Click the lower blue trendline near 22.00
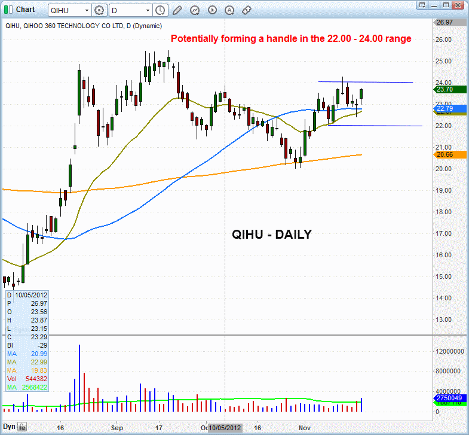 375,126
